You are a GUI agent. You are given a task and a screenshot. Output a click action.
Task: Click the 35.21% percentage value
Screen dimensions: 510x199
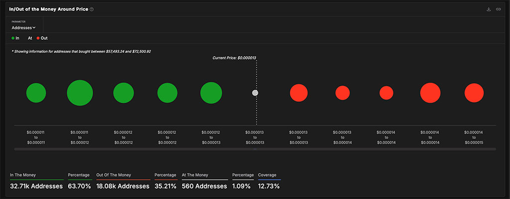(165, 187)
